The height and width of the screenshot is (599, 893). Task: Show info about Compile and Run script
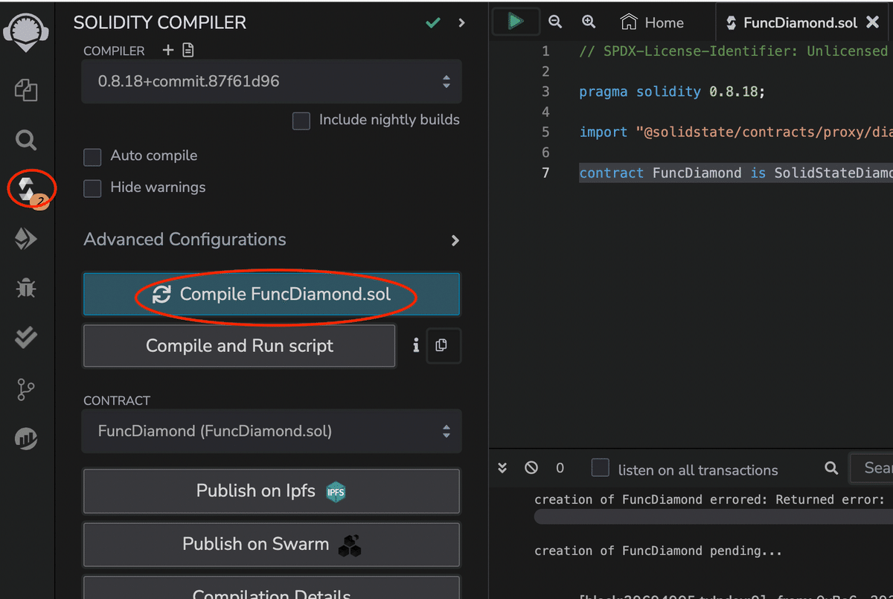416,345
